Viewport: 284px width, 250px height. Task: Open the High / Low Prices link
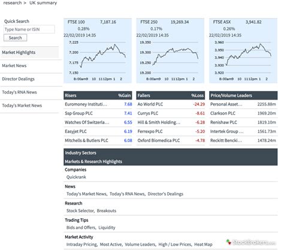tap(175, 244)
